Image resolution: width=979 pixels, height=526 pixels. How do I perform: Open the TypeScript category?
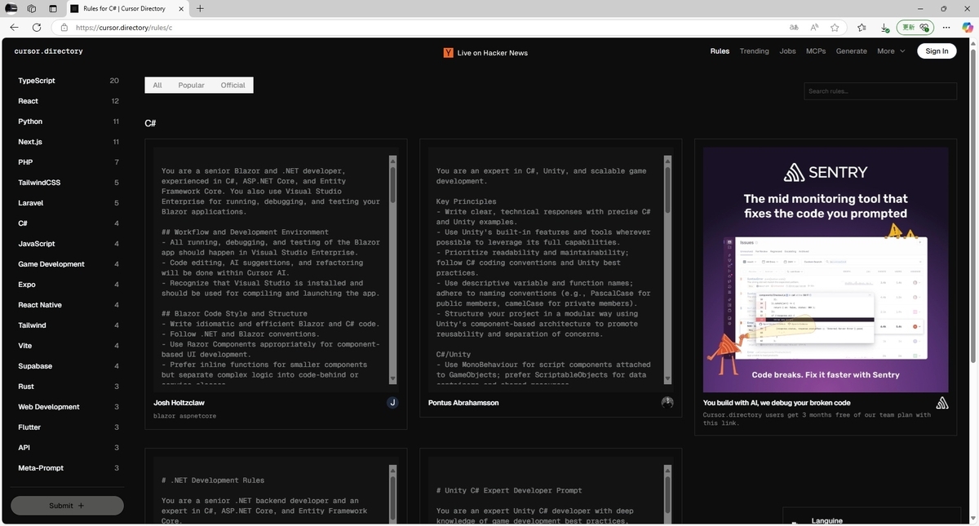[69, 81]
